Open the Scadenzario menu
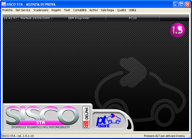The image size is (192, 139). tap(41, 10)
